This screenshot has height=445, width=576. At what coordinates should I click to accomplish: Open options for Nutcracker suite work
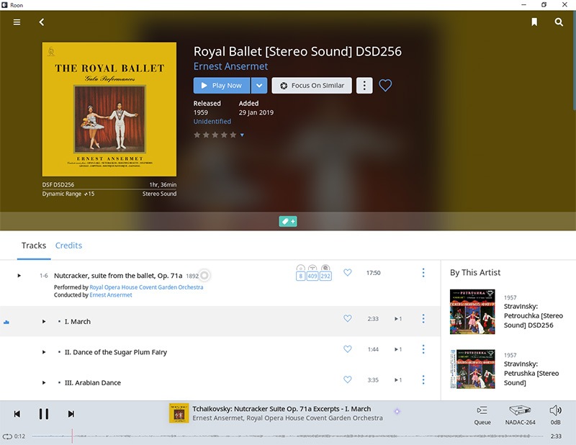pyautogui.click(x=423, y=273)
